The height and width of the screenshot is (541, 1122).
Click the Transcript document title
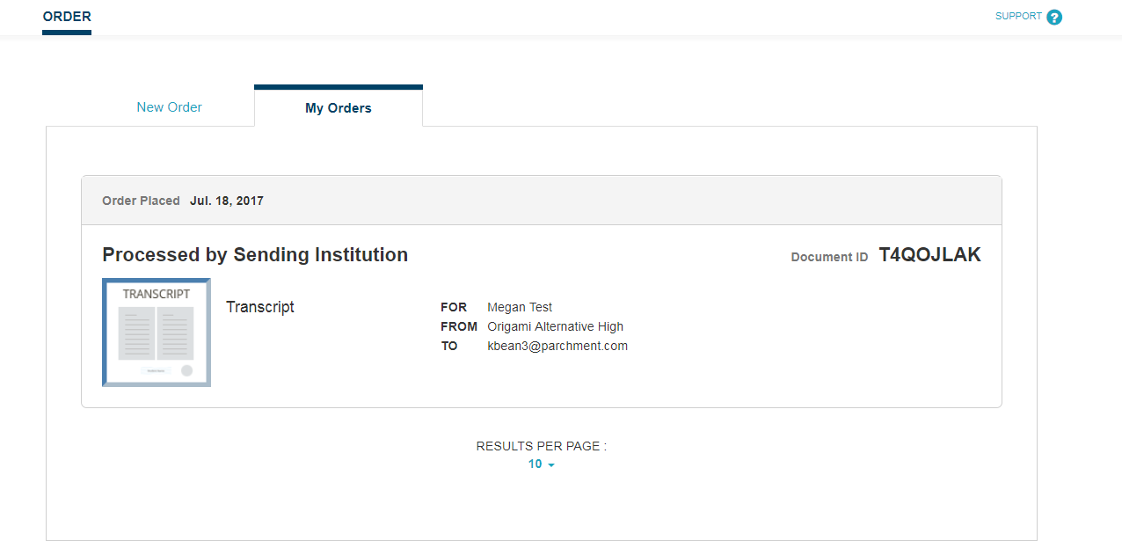coord(260,307)
